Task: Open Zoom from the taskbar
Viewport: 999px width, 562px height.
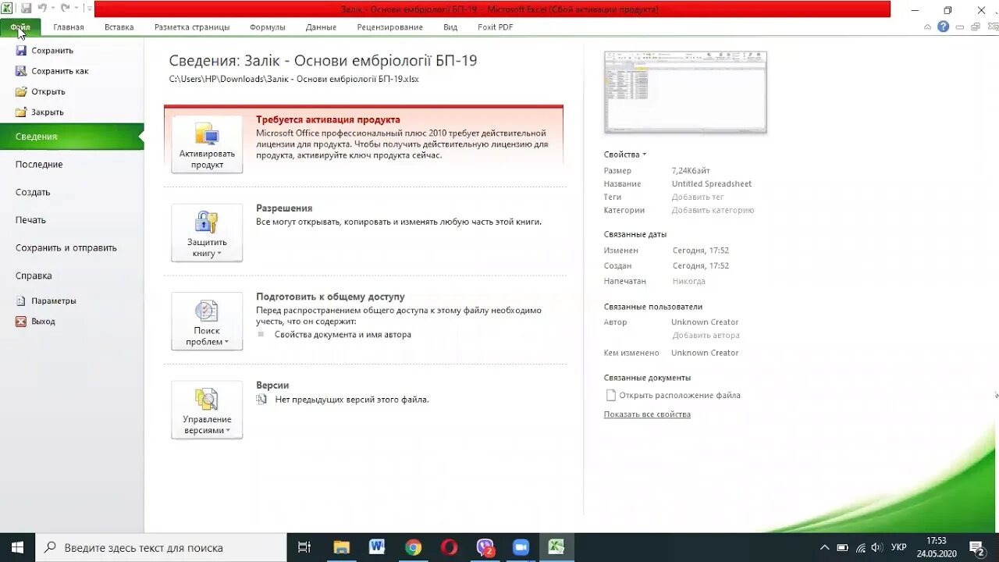Action: 521,547
